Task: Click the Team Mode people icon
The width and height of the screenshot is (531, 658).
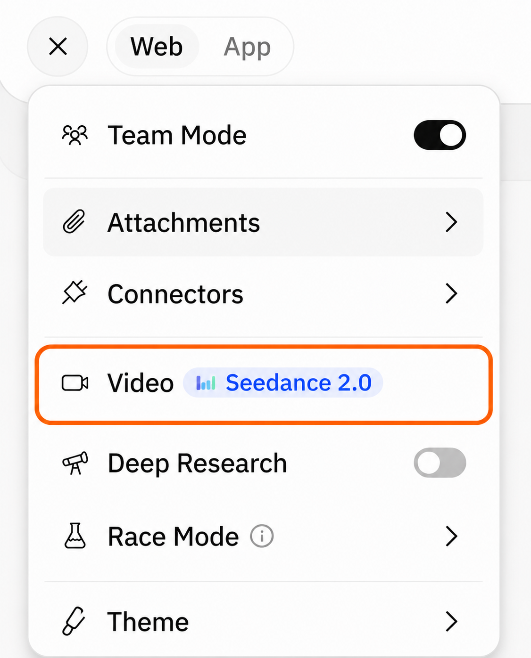Action: click(75, 136)
